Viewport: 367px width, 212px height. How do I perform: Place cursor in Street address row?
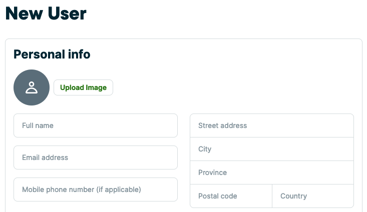[271, 125]
